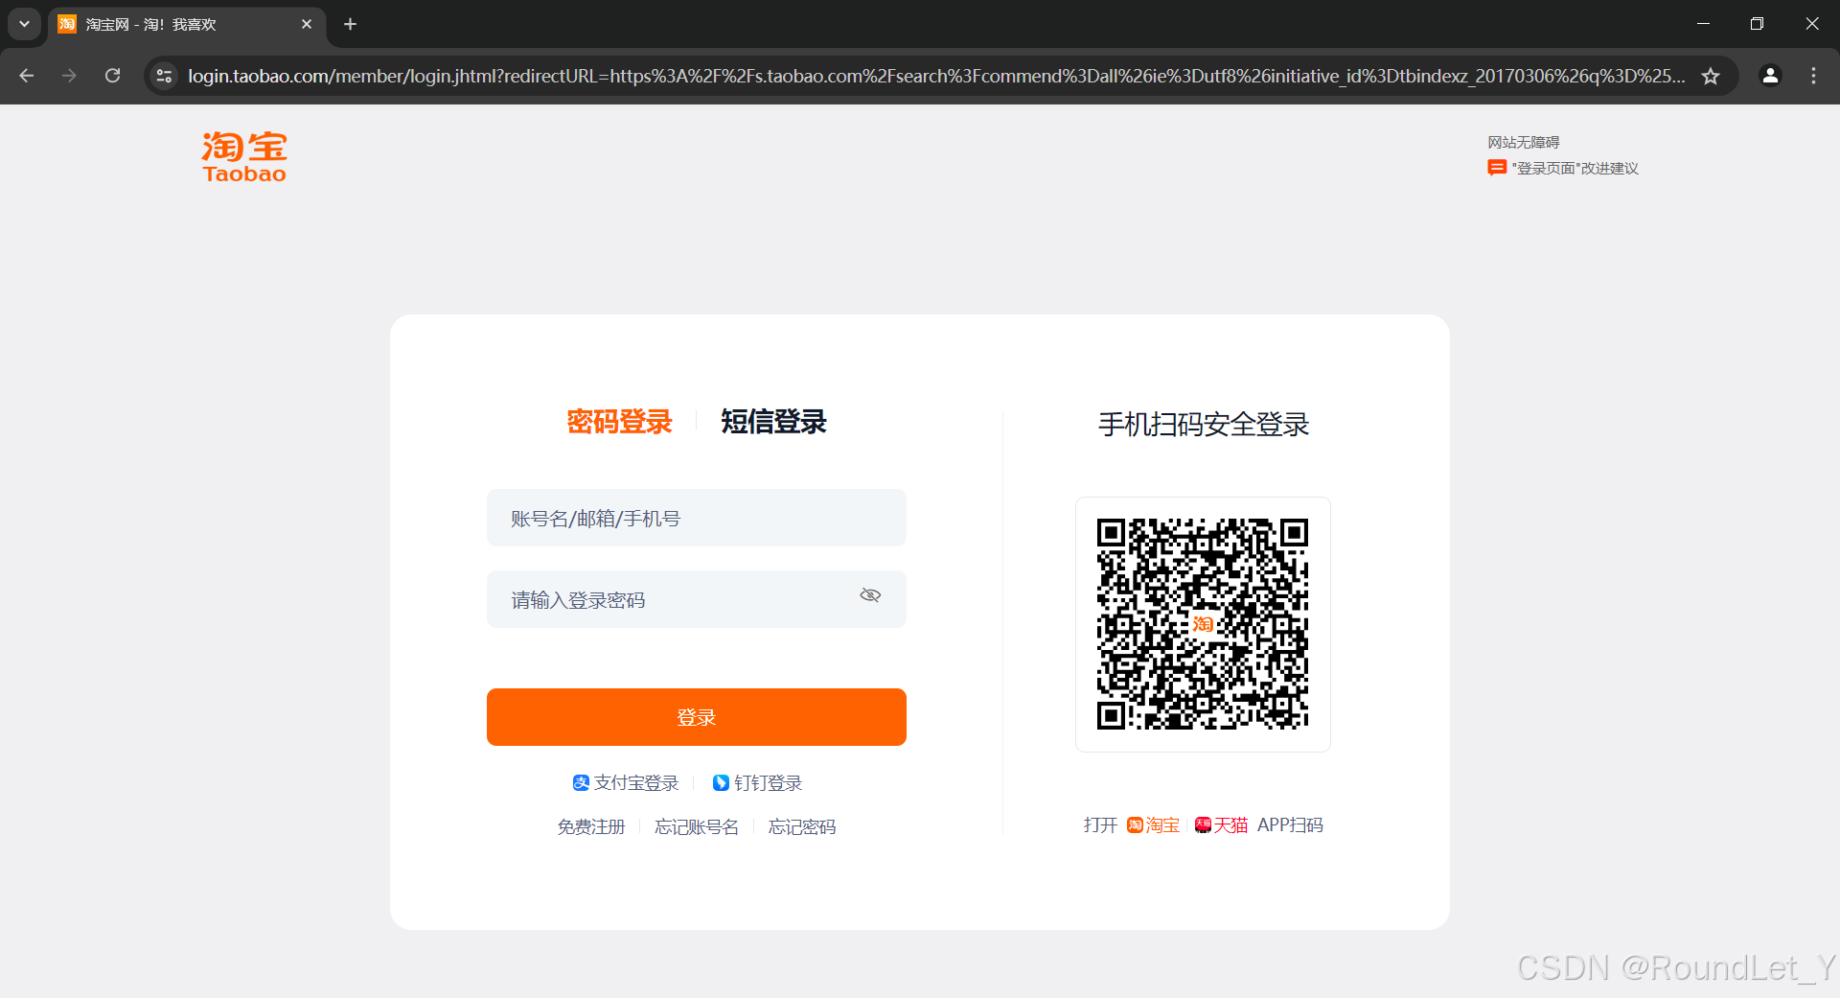Switch to 短信登录 tab
1840x998 pixels.
773,422
